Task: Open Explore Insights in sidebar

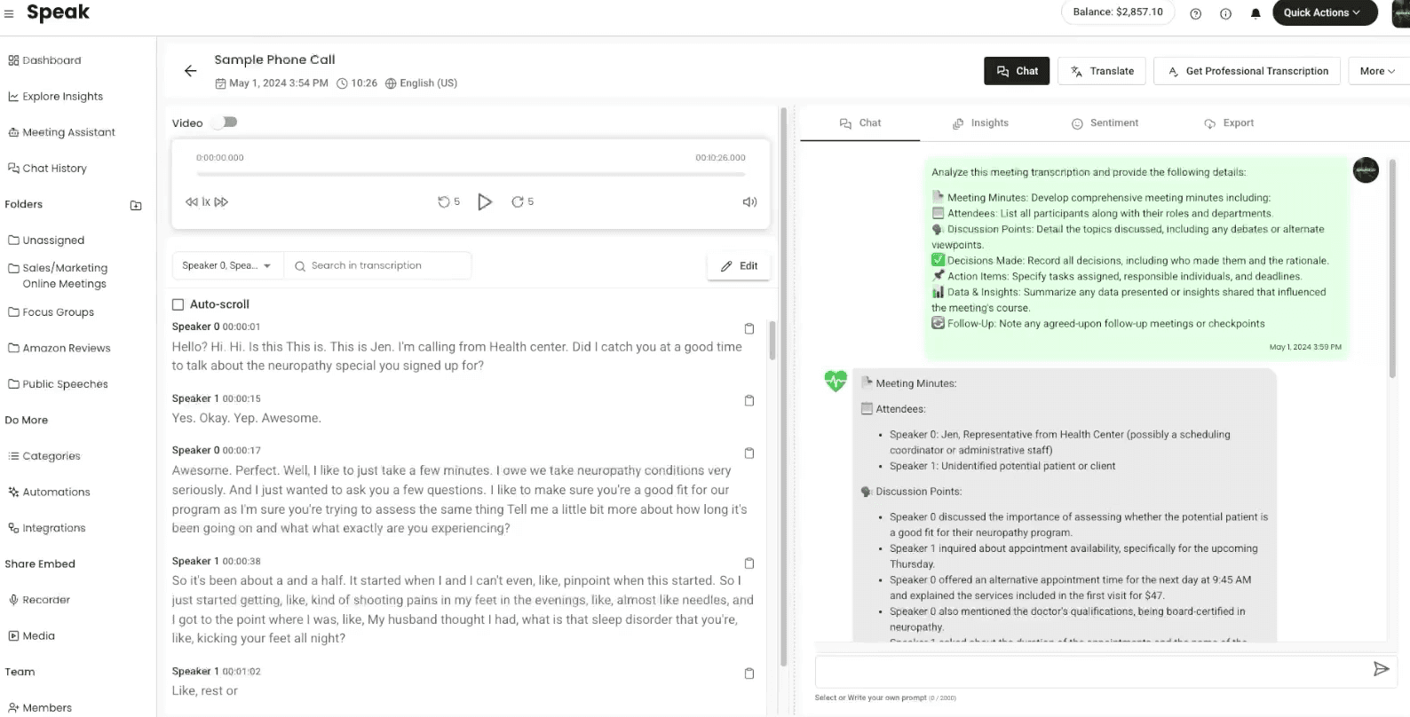Action: (55, 97)
